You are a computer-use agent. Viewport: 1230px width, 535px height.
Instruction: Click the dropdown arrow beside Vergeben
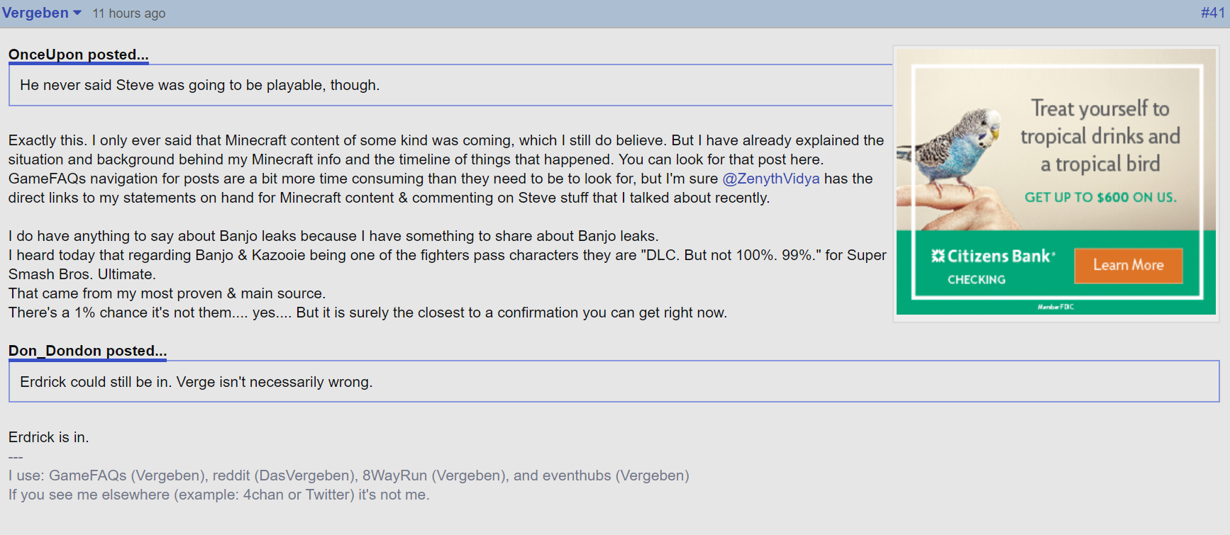tap(75, 12)
